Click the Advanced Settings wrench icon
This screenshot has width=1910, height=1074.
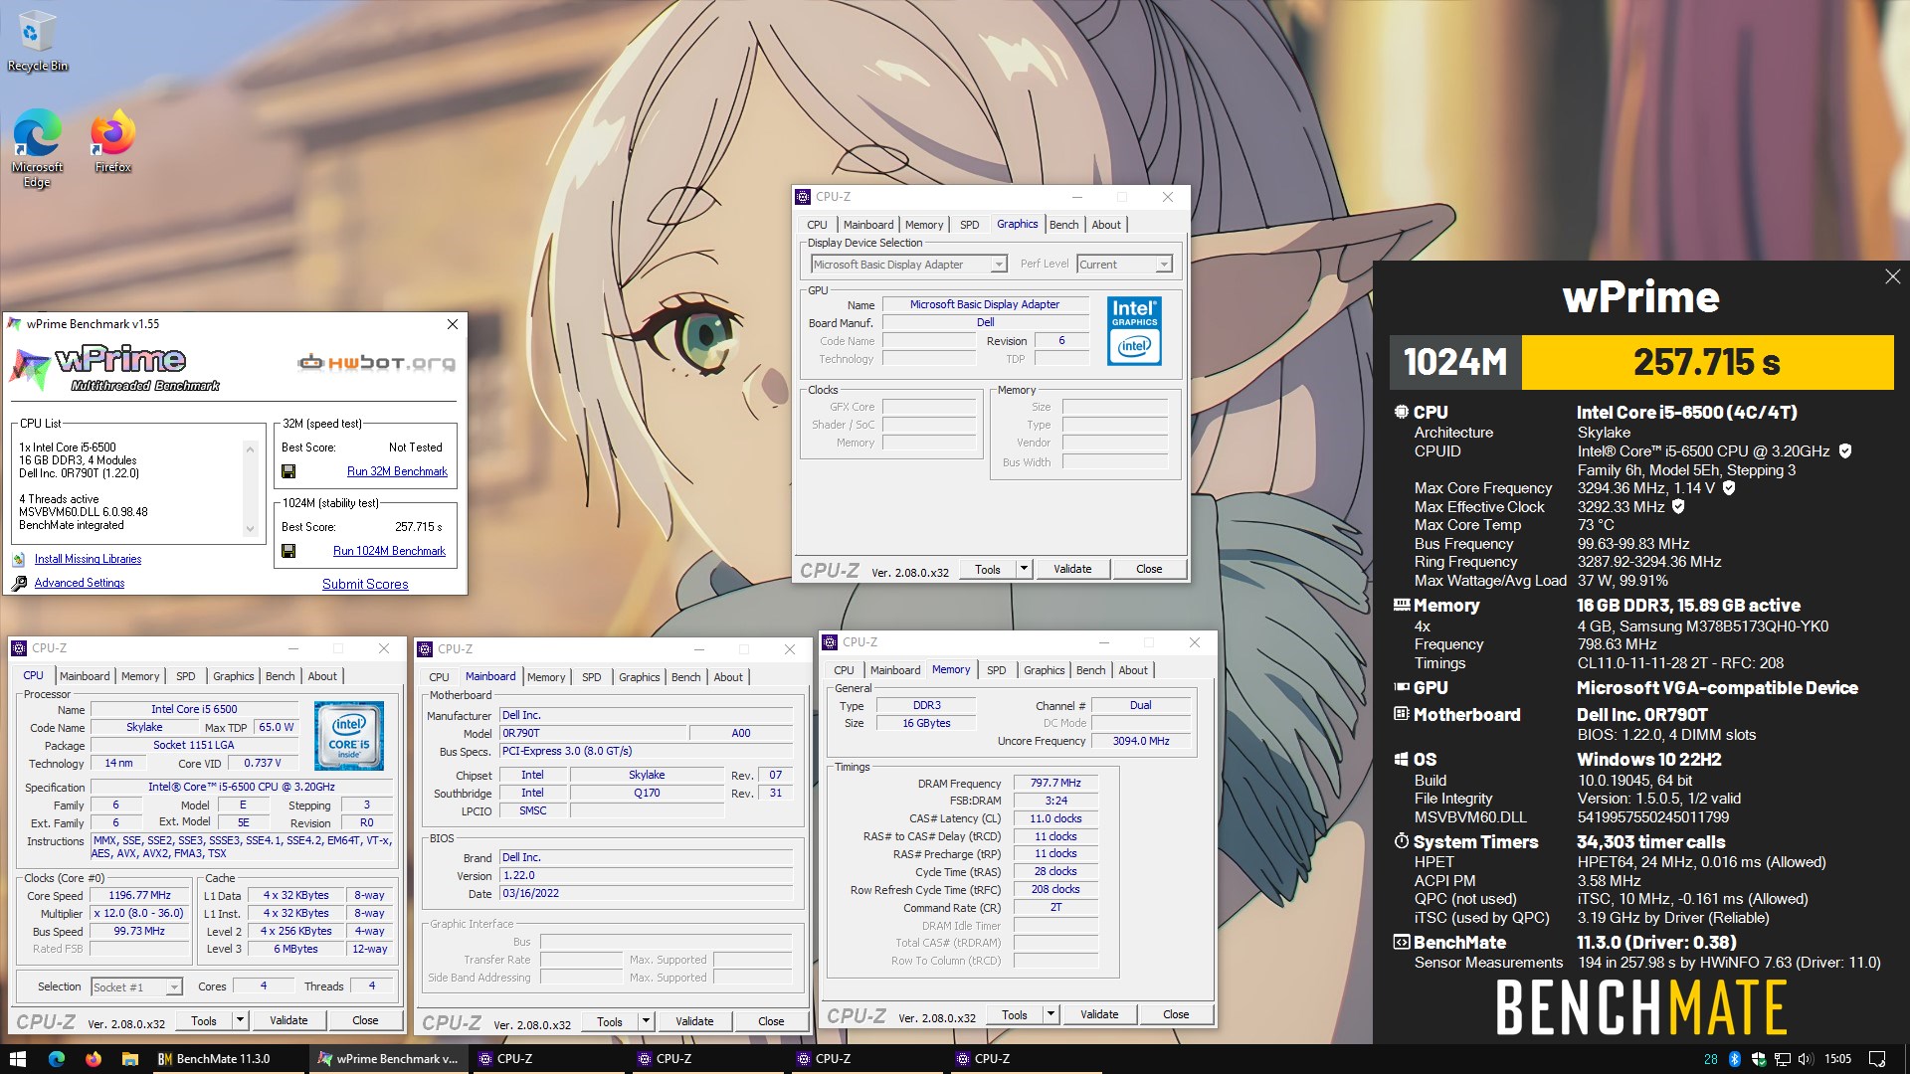(x=19, y=583)
